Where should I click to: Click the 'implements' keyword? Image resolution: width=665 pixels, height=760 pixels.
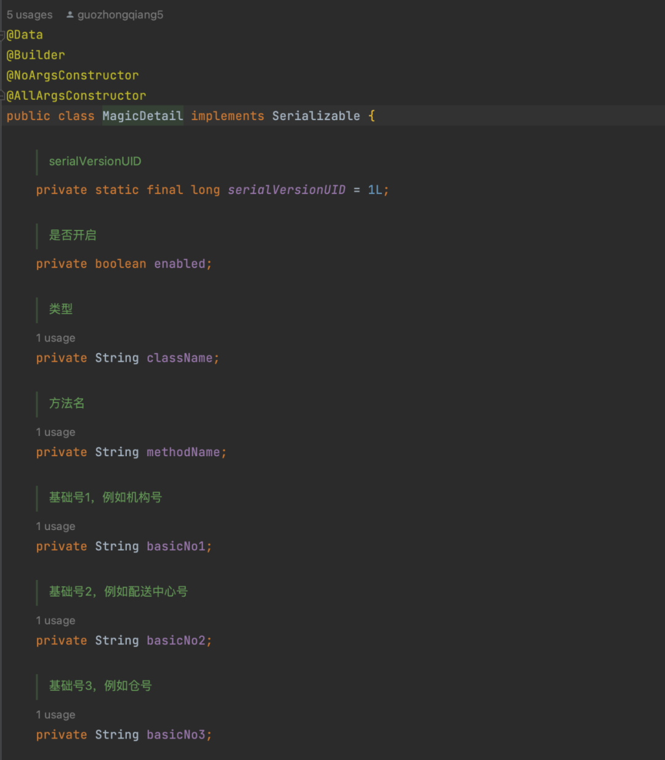(x=227, y=116)
